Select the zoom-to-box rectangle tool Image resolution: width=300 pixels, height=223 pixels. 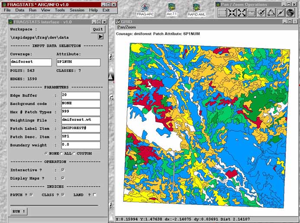click(x=222, y=13)
